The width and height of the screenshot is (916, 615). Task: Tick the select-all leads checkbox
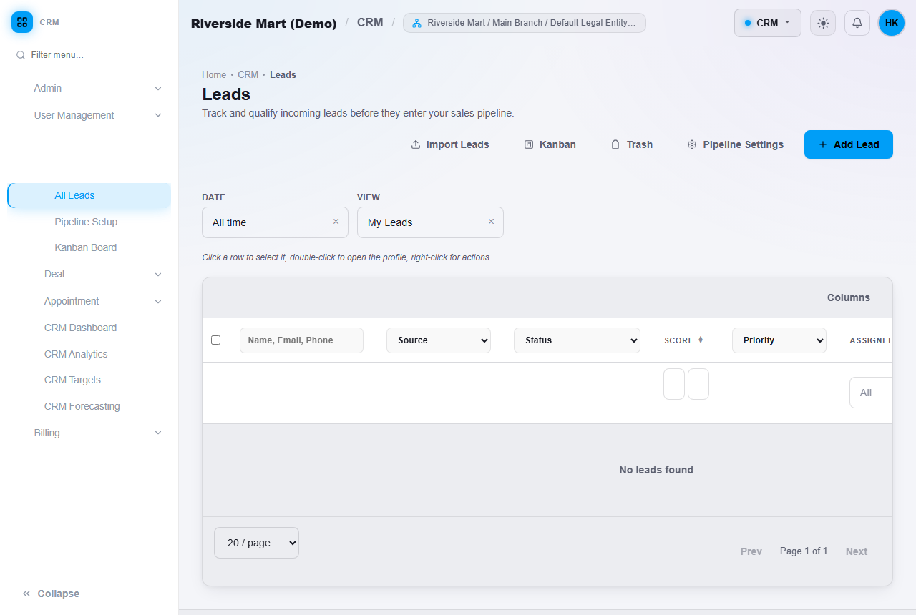[x=215, y=340]
